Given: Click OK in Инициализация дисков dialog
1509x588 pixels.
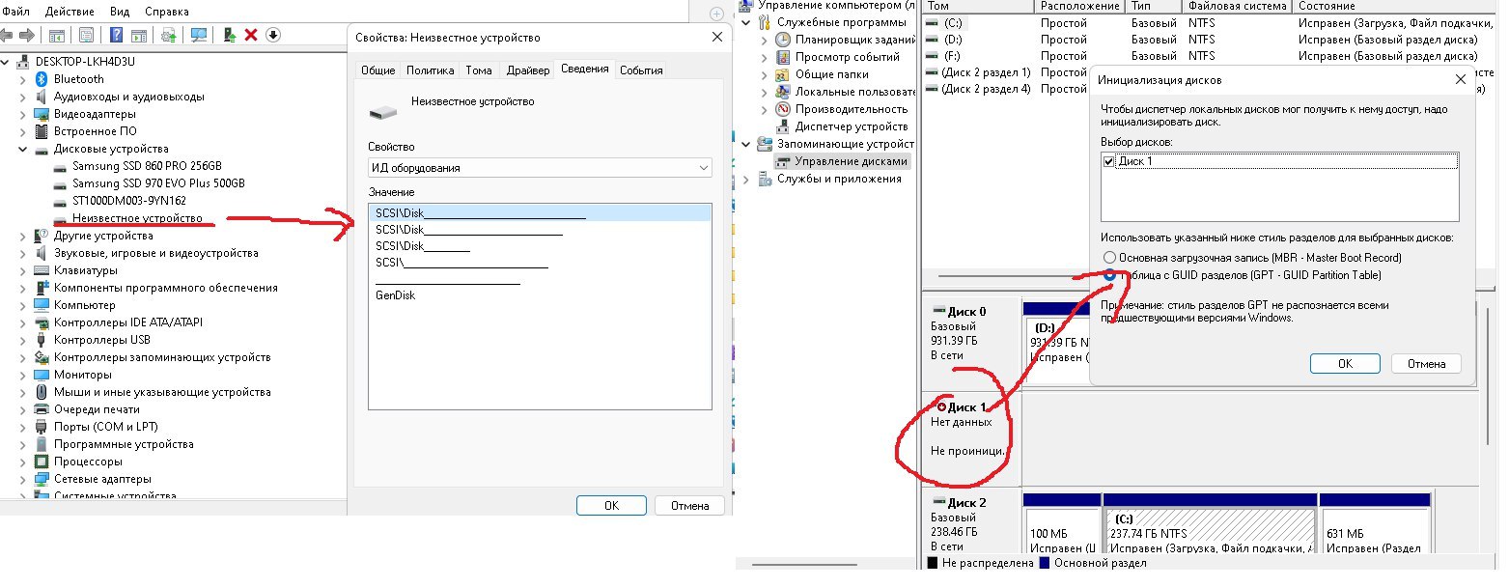Looking at the screenshot, I should tap(1345, 364).
